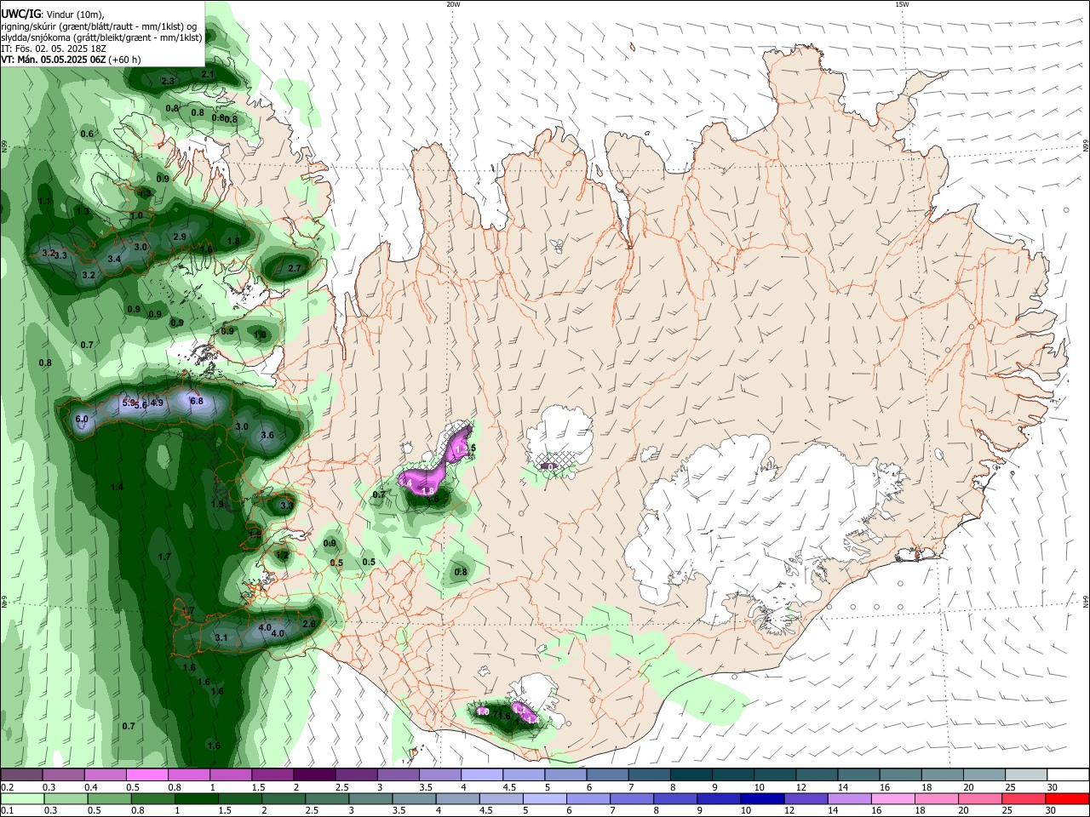Click the '5.6' precipitation value
Image resolution: width=1090 pixels, height=817 pixels.
click(141, 406)
